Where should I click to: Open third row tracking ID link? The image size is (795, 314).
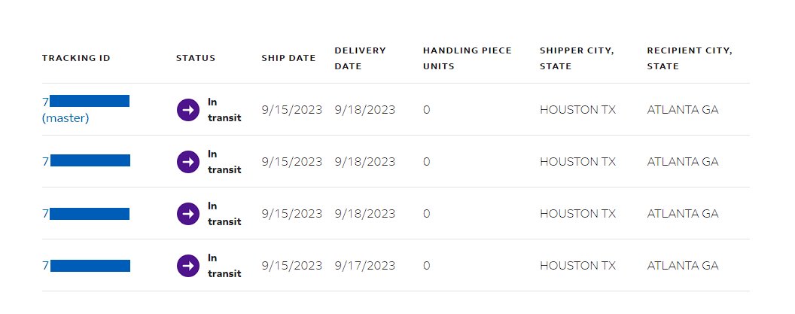[86, 214]
